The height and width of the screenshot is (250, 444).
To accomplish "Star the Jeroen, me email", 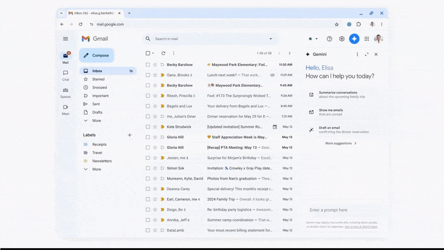I will pos(155,158).
